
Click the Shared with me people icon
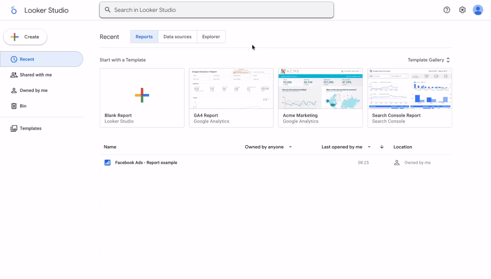[14, 75]
